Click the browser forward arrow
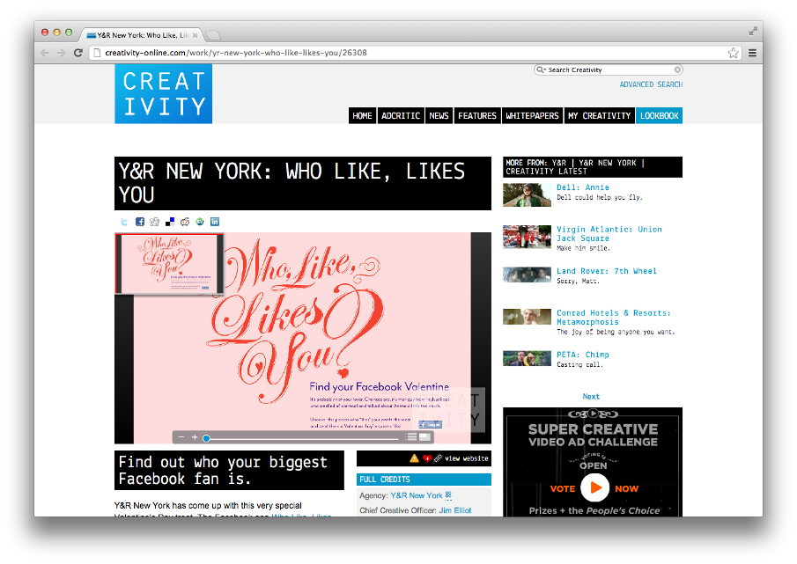The width and height of the screenshot is (797, 564). [x=61, y=53]
